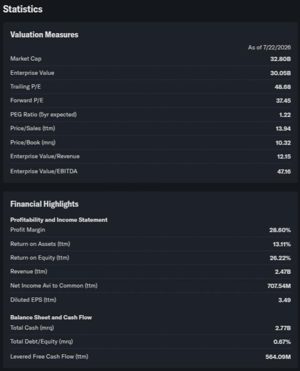The image size is (300, 371).
Task: Click the Trailing P/E value 48.68
Action: (283, 87)
